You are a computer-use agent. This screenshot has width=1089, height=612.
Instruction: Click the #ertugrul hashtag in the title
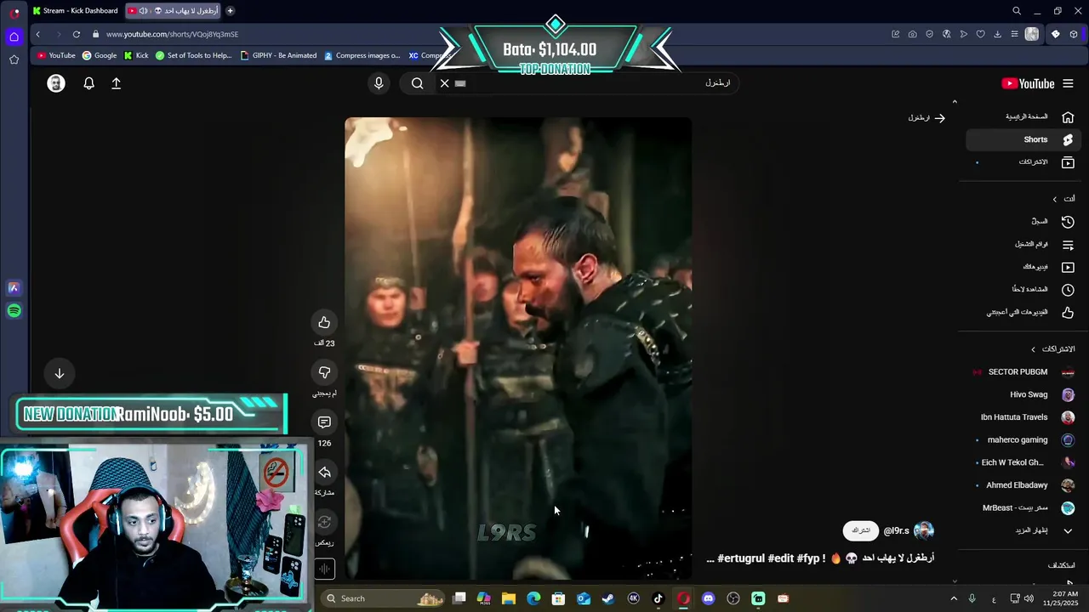pyautogui.click(x=741, y=558)
